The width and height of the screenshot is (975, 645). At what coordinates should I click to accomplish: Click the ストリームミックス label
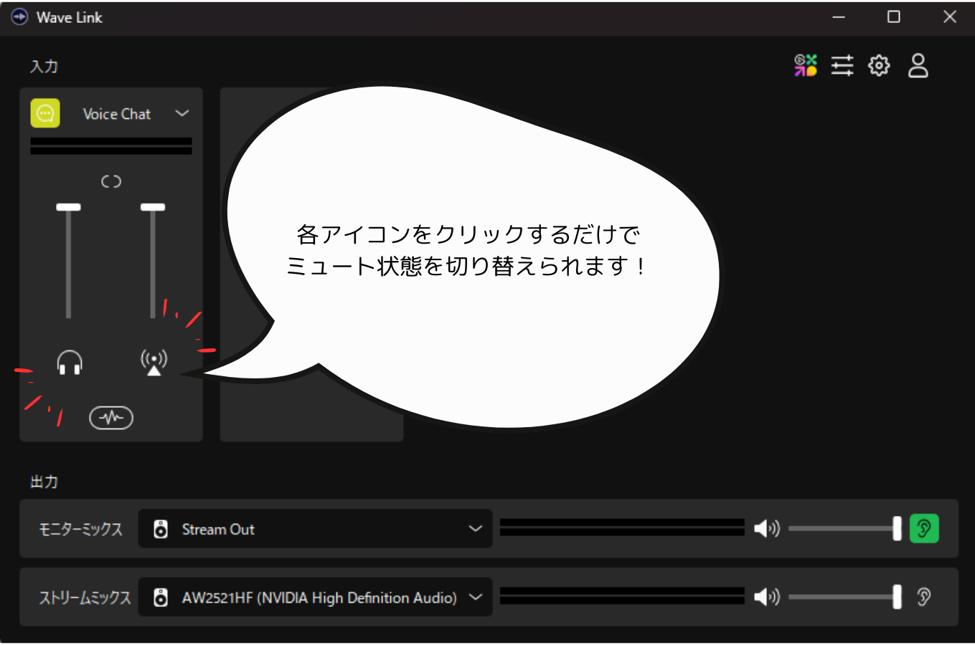[x=85, y=597]
